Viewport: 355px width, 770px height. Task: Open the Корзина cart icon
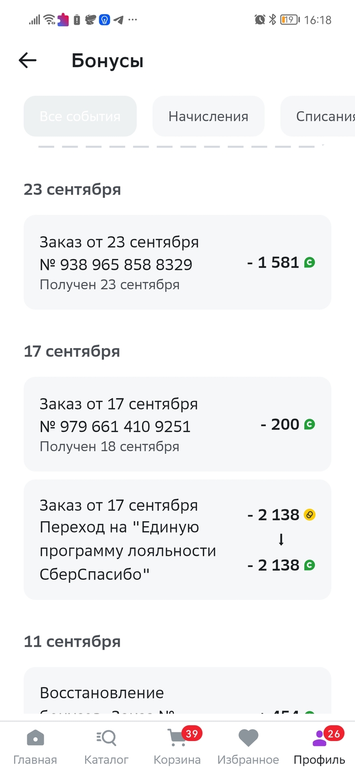(x=176, y=739)
